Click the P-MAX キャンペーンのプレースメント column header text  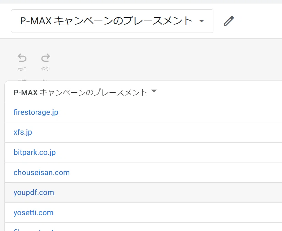[x=80, y=93]
